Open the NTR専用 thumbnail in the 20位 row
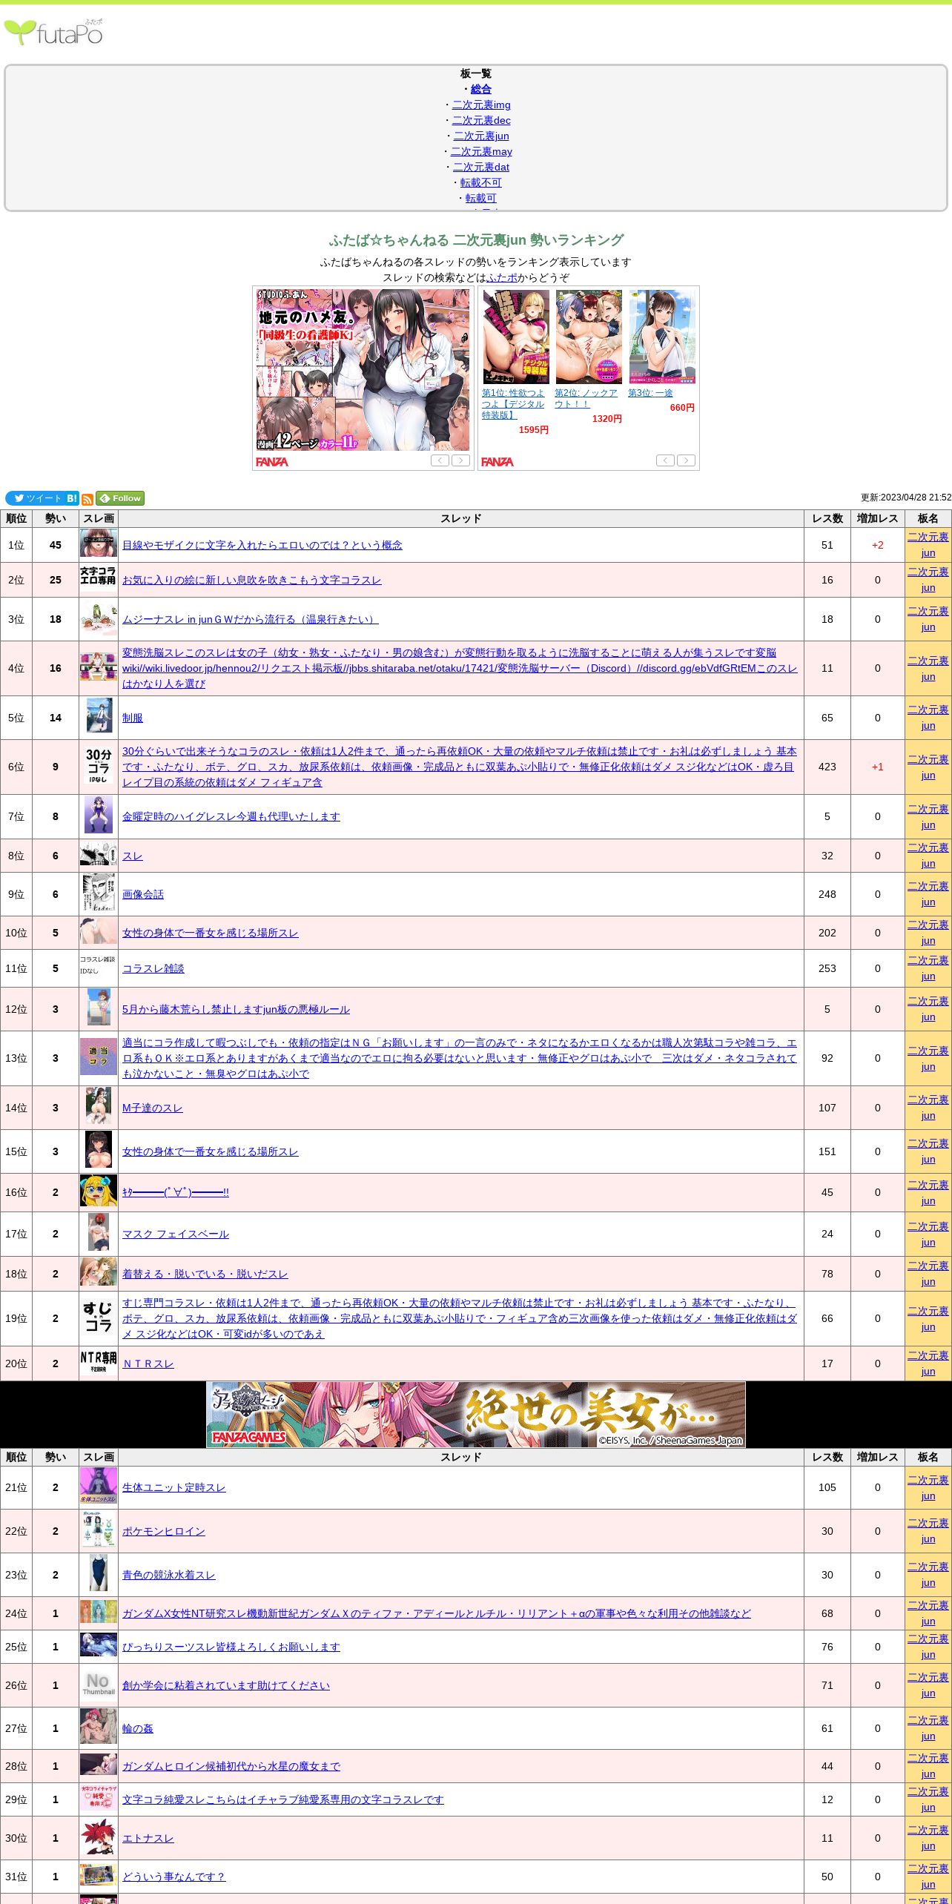952x1904 pixels. 99,1362
